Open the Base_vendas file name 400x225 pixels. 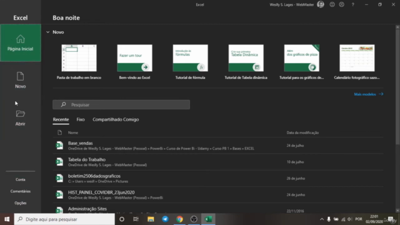point(81,143)
